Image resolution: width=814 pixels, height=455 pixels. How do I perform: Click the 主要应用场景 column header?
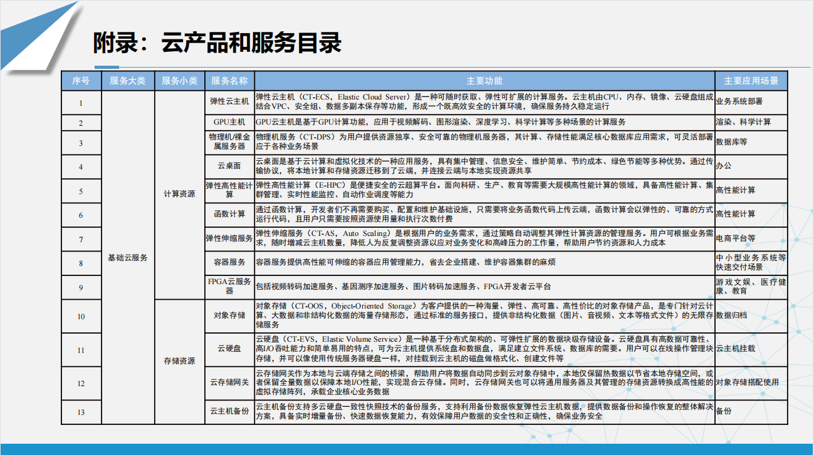(x=751, y=81)
